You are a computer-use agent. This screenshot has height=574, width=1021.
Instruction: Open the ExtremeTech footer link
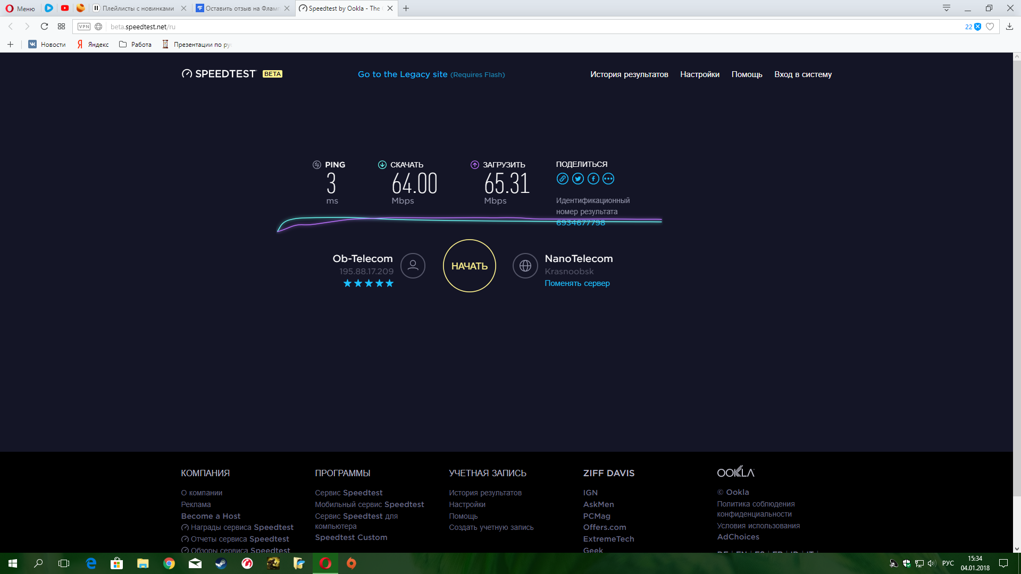click(x=608, y=539)
